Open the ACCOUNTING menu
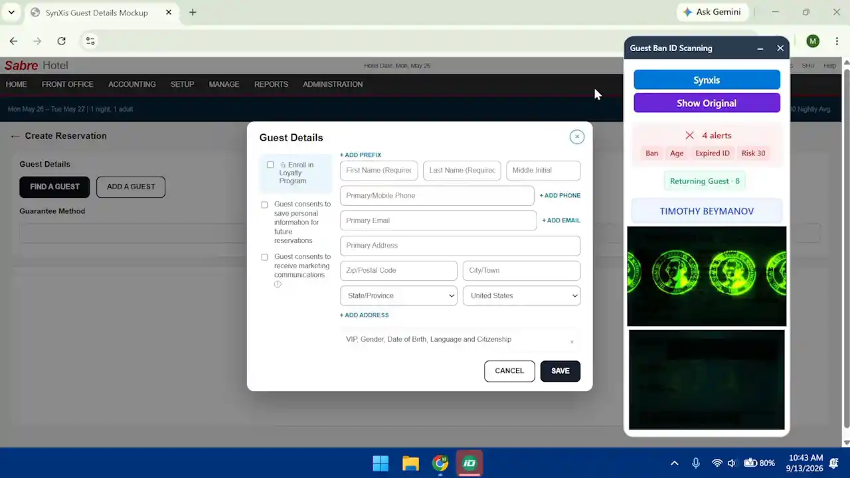This screenshot has height=478, width=850. point(132,84)
